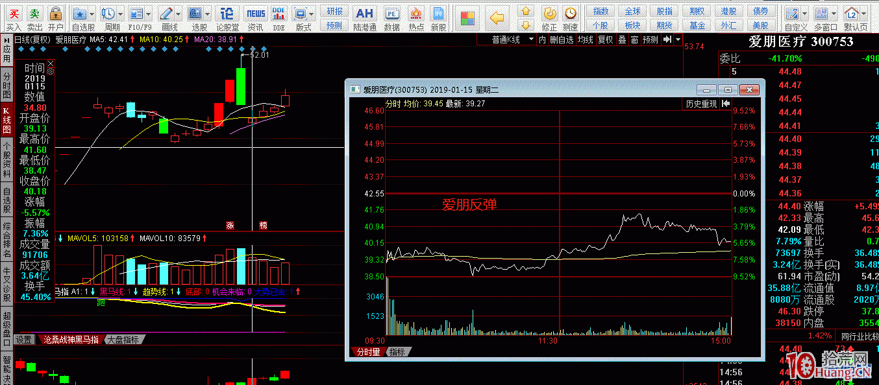Toggle the 叠 overlay option
This screenshot has width=879, height=385.
(x=622, y=40)
